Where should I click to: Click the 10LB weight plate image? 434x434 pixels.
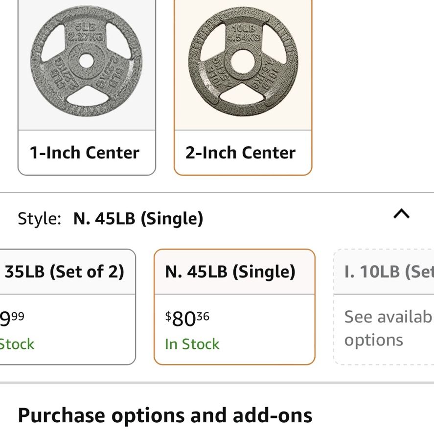coord(243,62)
